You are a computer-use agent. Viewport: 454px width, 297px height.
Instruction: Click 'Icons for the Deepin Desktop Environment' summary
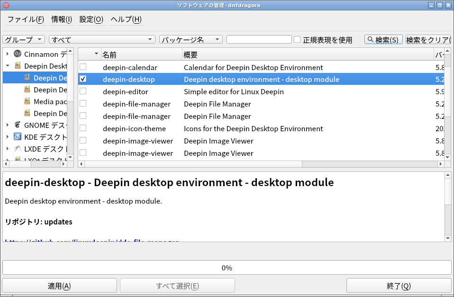coord(254,128)
